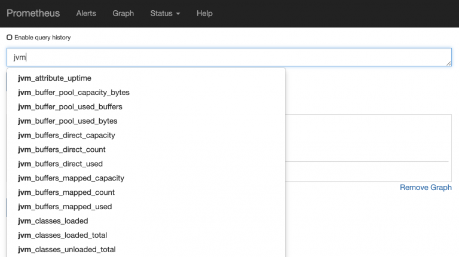This screenshot has height=257, width=459.
Task: Expand the Status dropdown menu
Action: 165,13
